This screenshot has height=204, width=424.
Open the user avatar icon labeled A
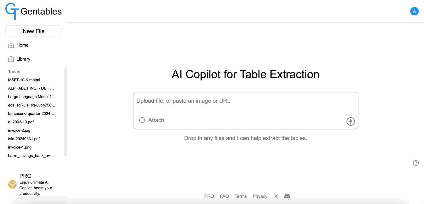coord(414,11)
